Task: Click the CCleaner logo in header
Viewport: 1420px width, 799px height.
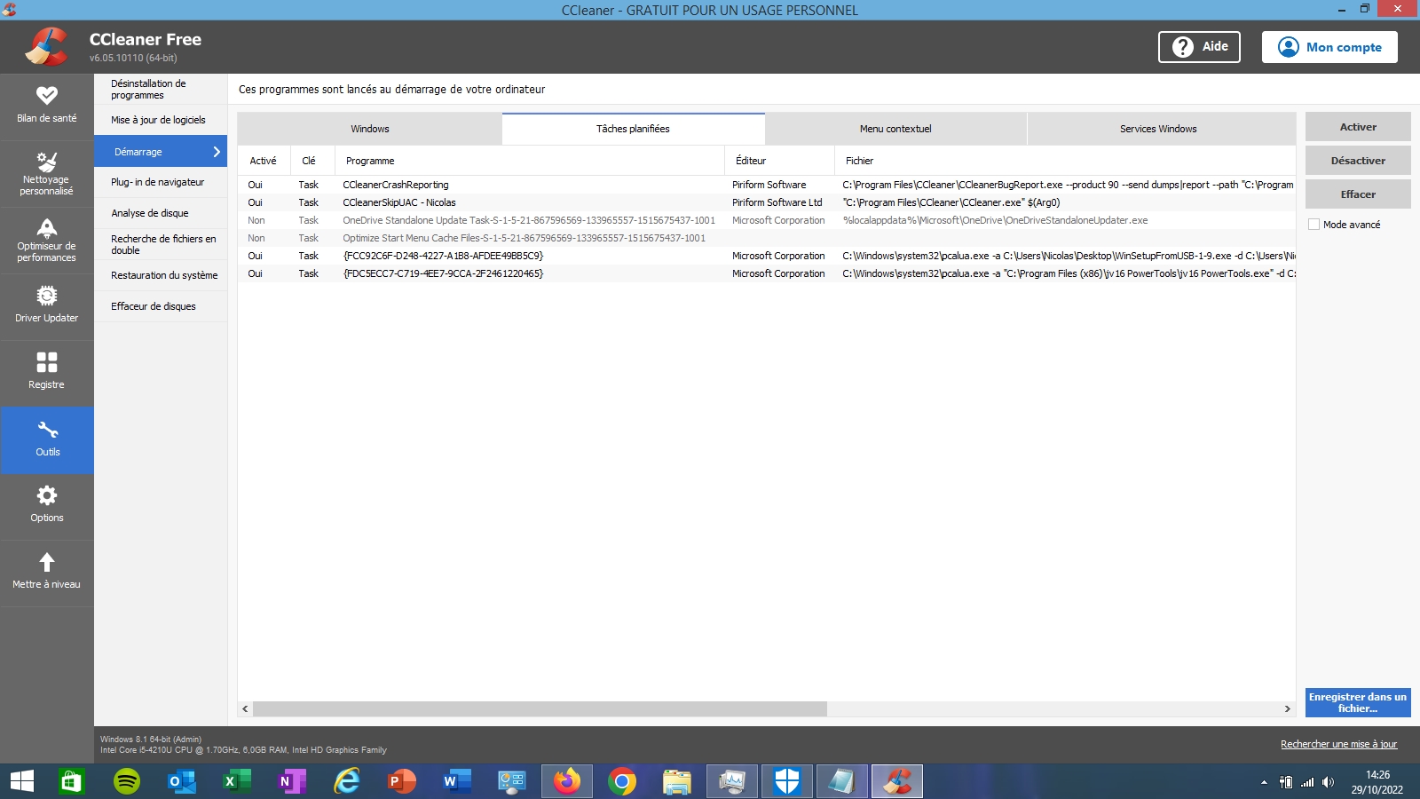Action: (46, 46)
